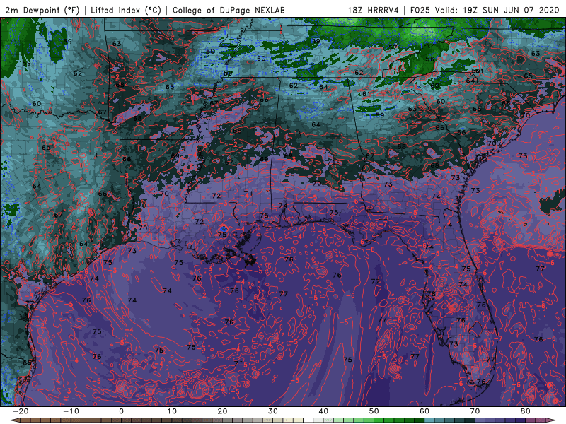Image resolution: width=566 pixels, height=424 pixels.
Task: Click the '70' color scale label
Action: point(475,411)
